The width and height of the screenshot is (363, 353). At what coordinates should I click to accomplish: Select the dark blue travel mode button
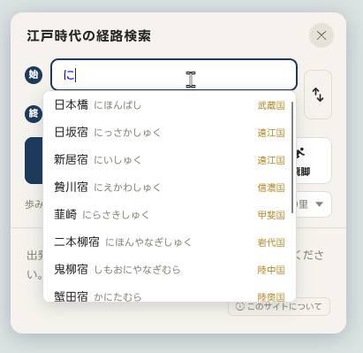[x=34, y=160]
